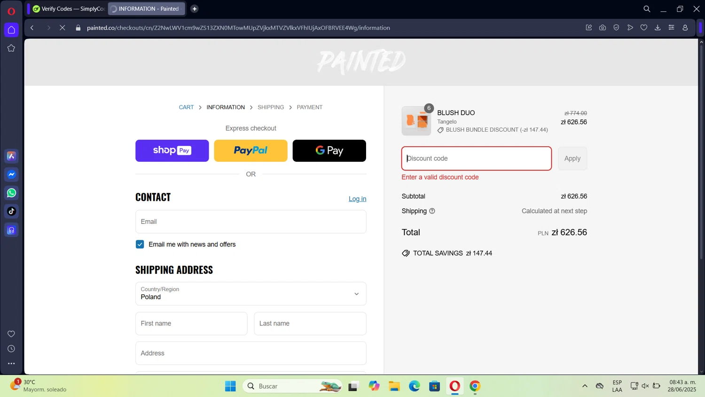This screenshot has width=705, height=397.
Task: Stop loading the page
Action: coord(62,28)
